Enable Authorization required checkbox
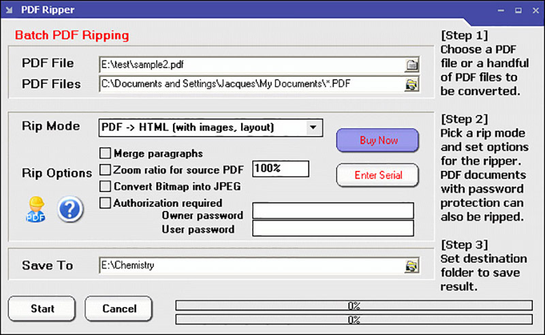The height and width of the screenshot is (335, 545). click(x=106, y=203)
